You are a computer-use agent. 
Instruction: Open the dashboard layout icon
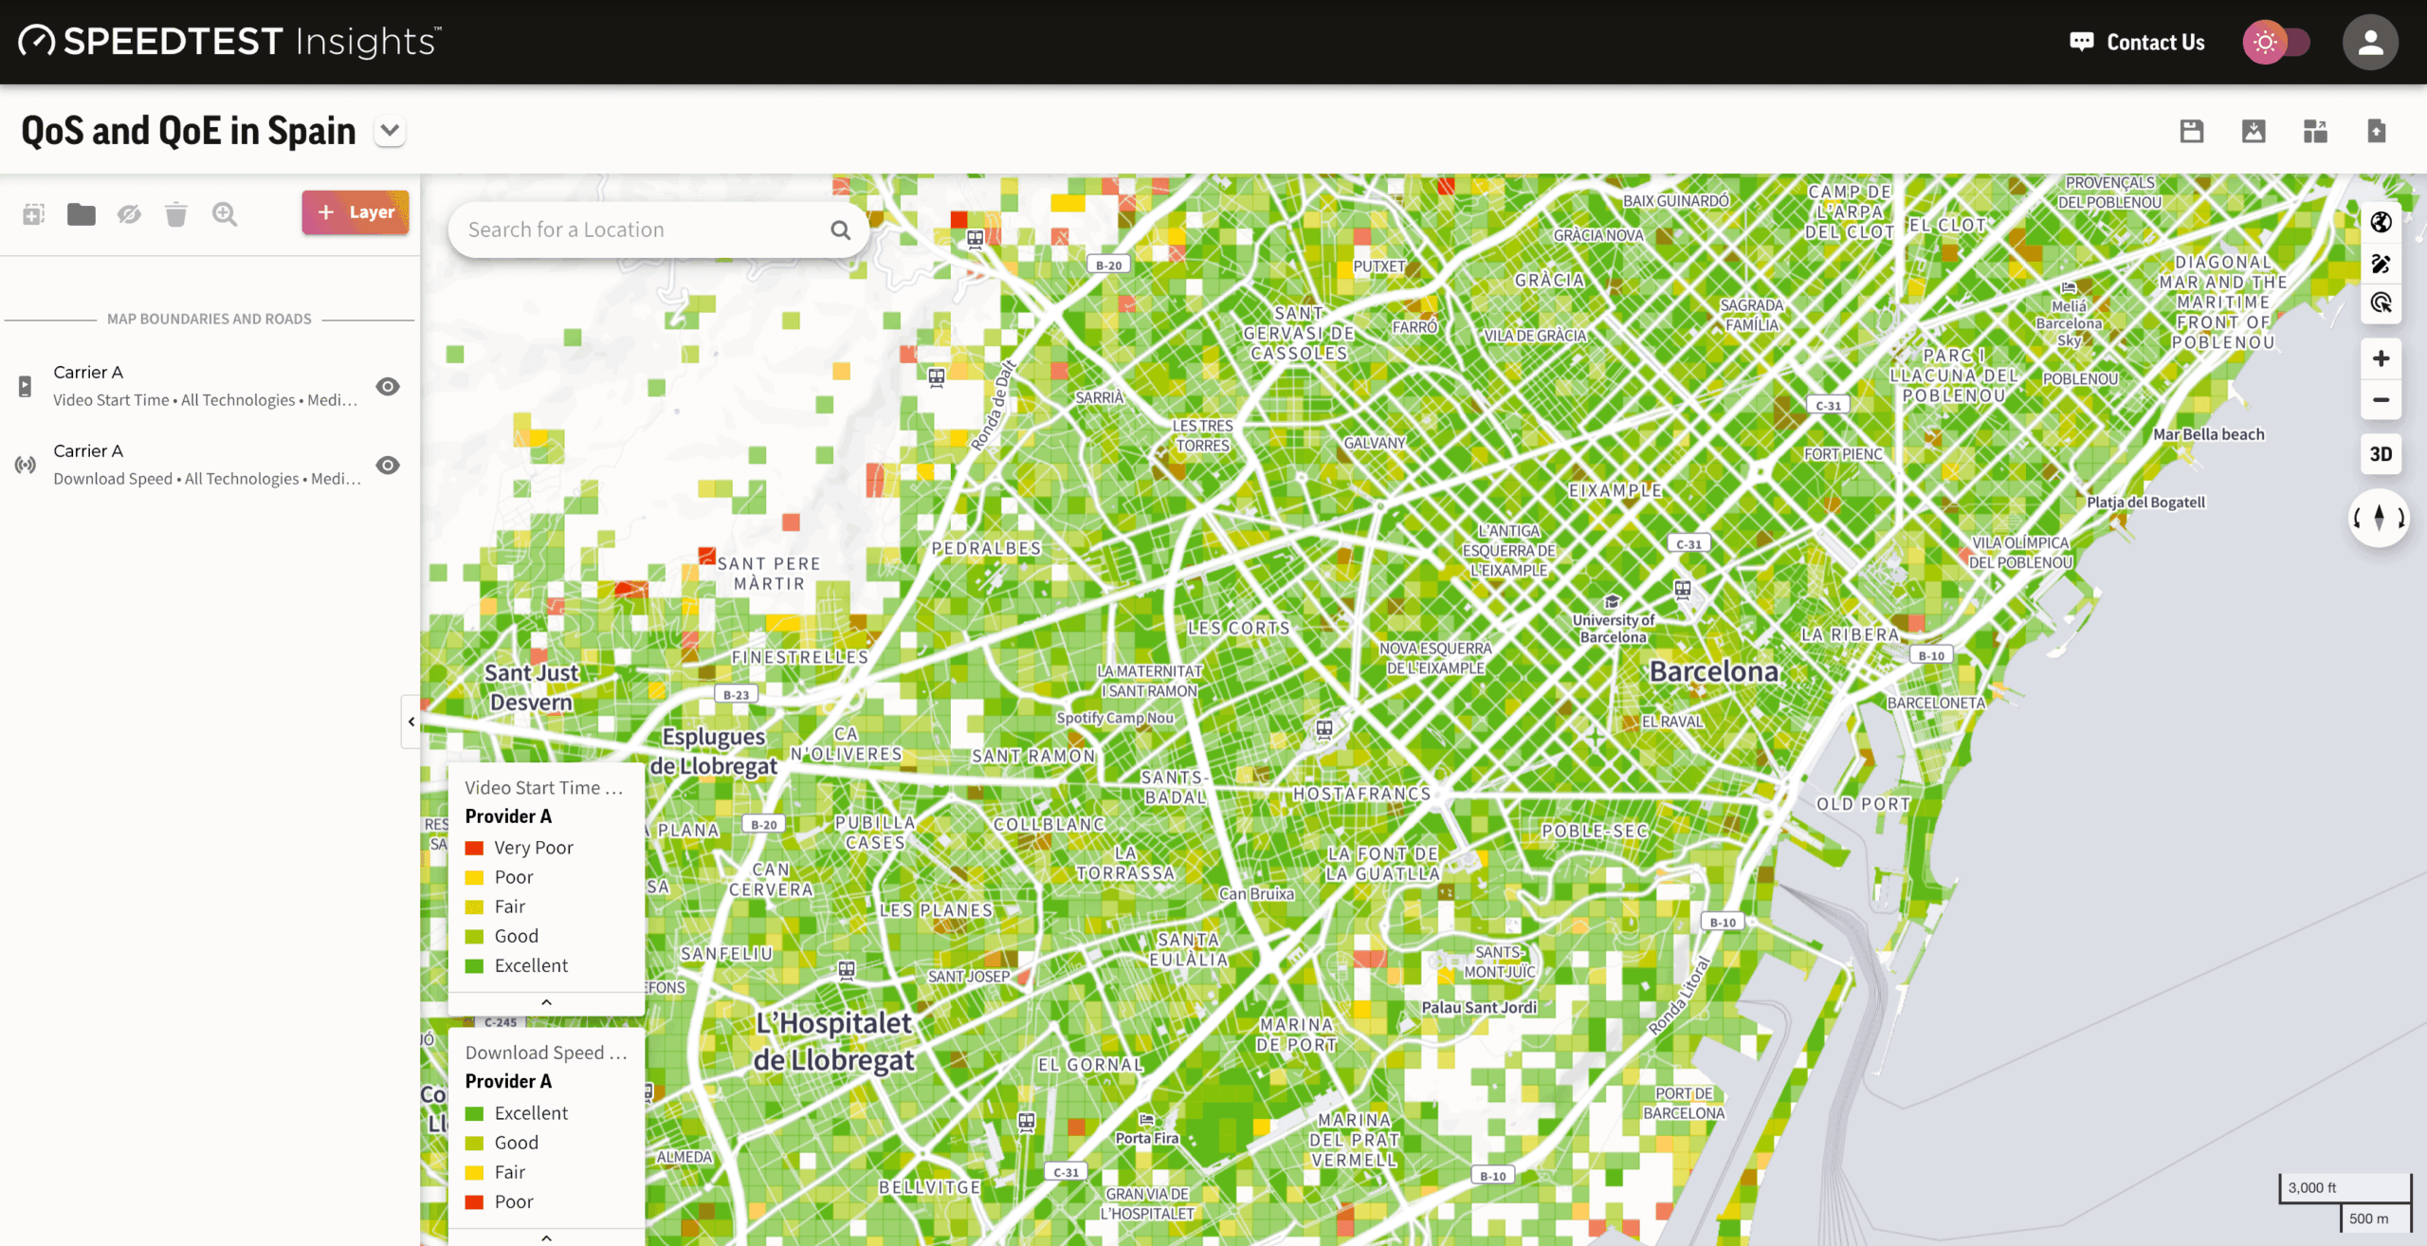click(x=2315, y=131)
